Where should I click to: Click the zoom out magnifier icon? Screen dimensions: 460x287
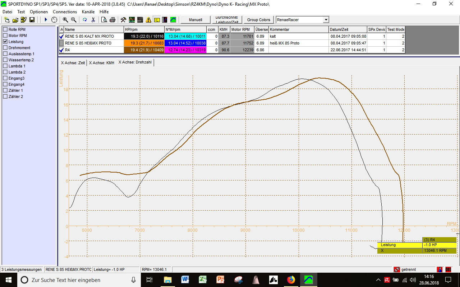point(74,20)
